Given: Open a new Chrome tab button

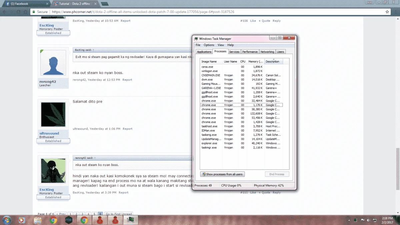Looking at the screenshot, I should pos(105,4).
